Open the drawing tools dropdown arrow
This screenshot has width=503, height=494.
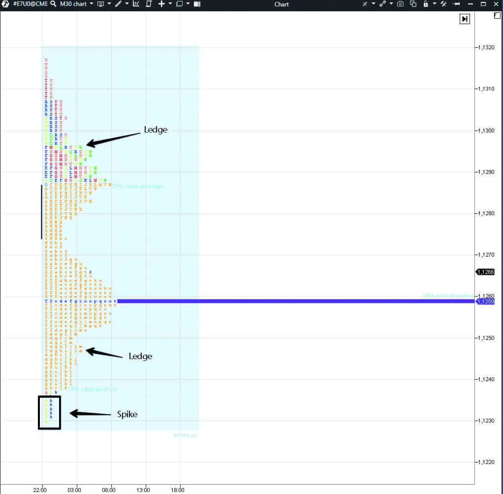pos(127,4)
